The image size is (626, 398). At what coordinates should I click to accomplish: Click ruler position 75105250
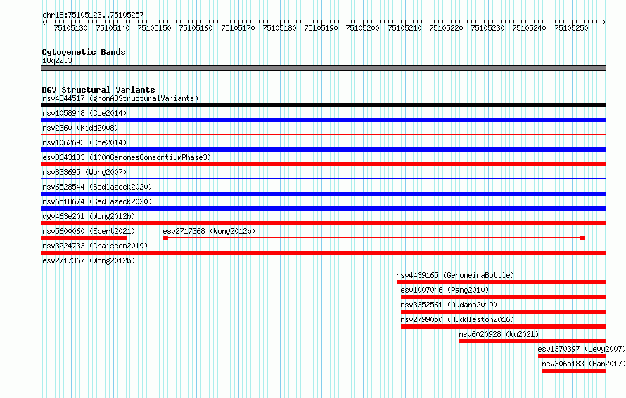pyautogui.click(x=571, y=28)
